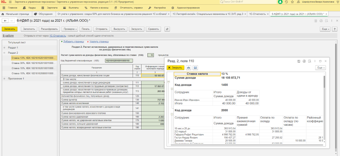340x156 pixels.
Task: Click the Печать button
Action: 86,29
